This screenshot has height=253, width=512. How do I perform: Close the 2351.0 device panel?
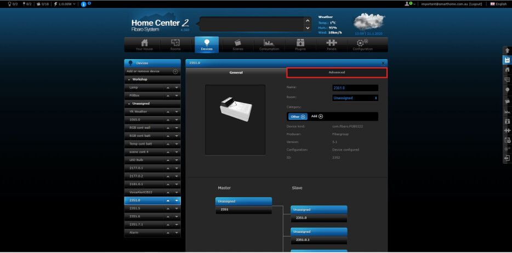(x=383, y=64)
